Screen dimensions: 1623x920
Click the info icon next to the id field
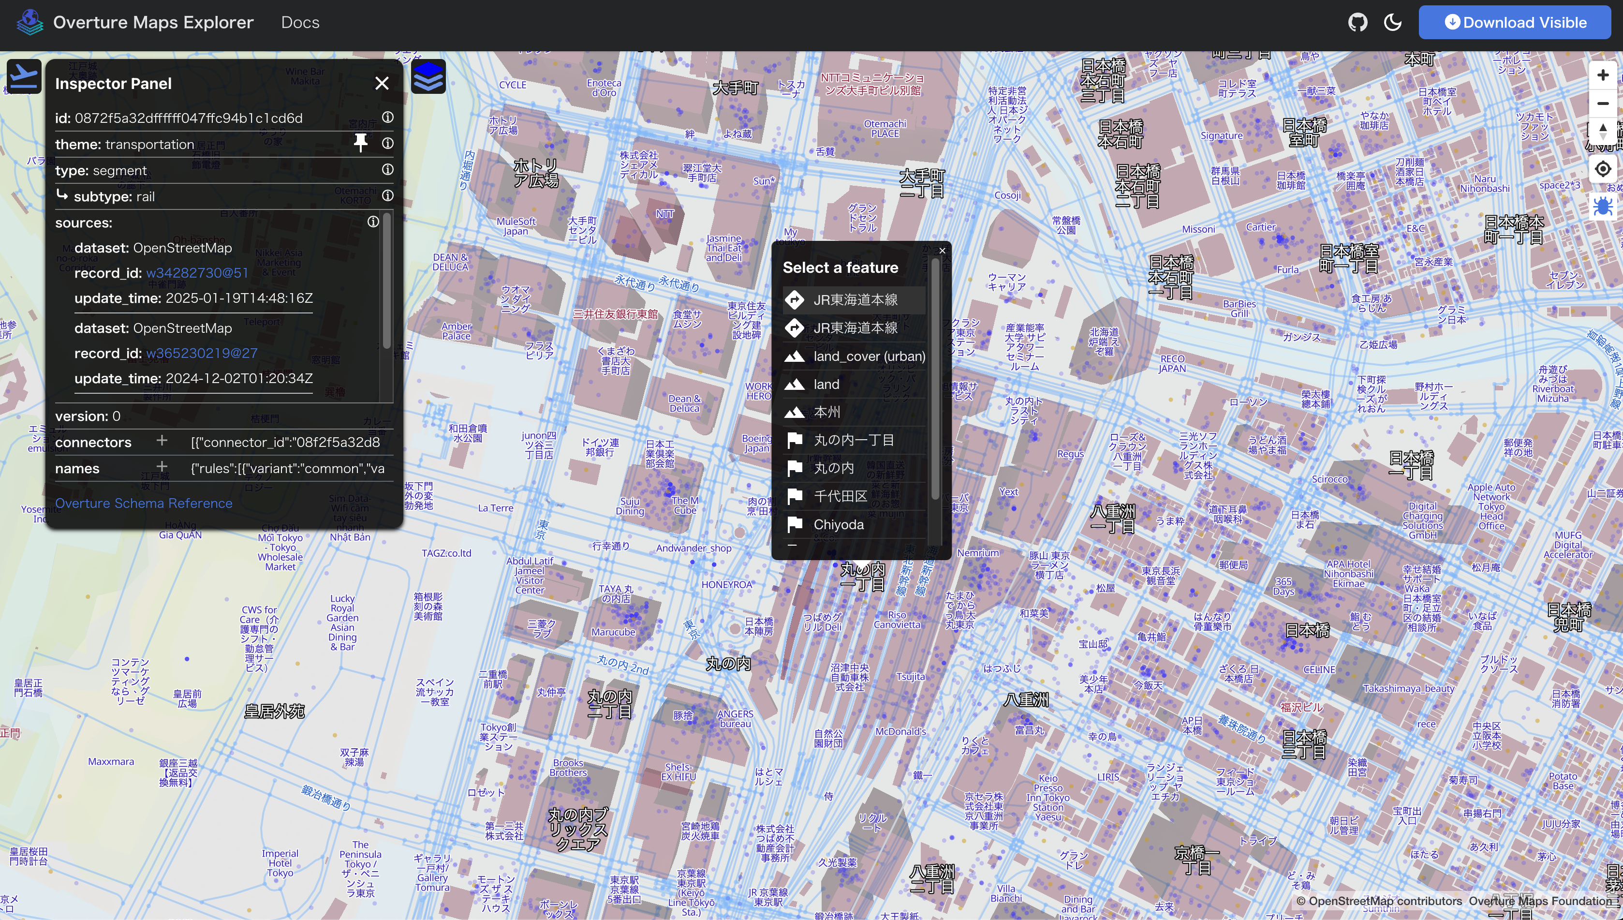point(386,118)
